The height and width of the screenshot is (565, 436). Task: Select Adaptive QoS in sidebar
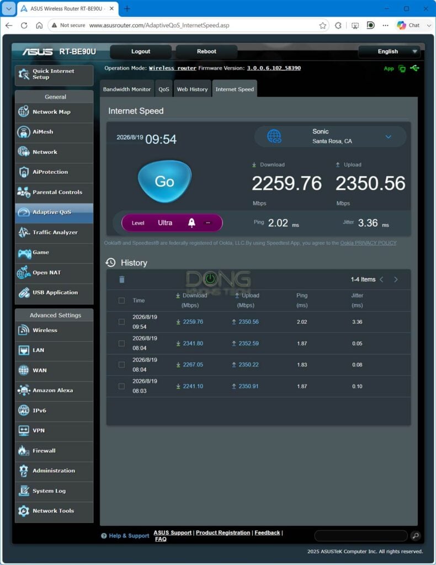click(x=54, y=212)
